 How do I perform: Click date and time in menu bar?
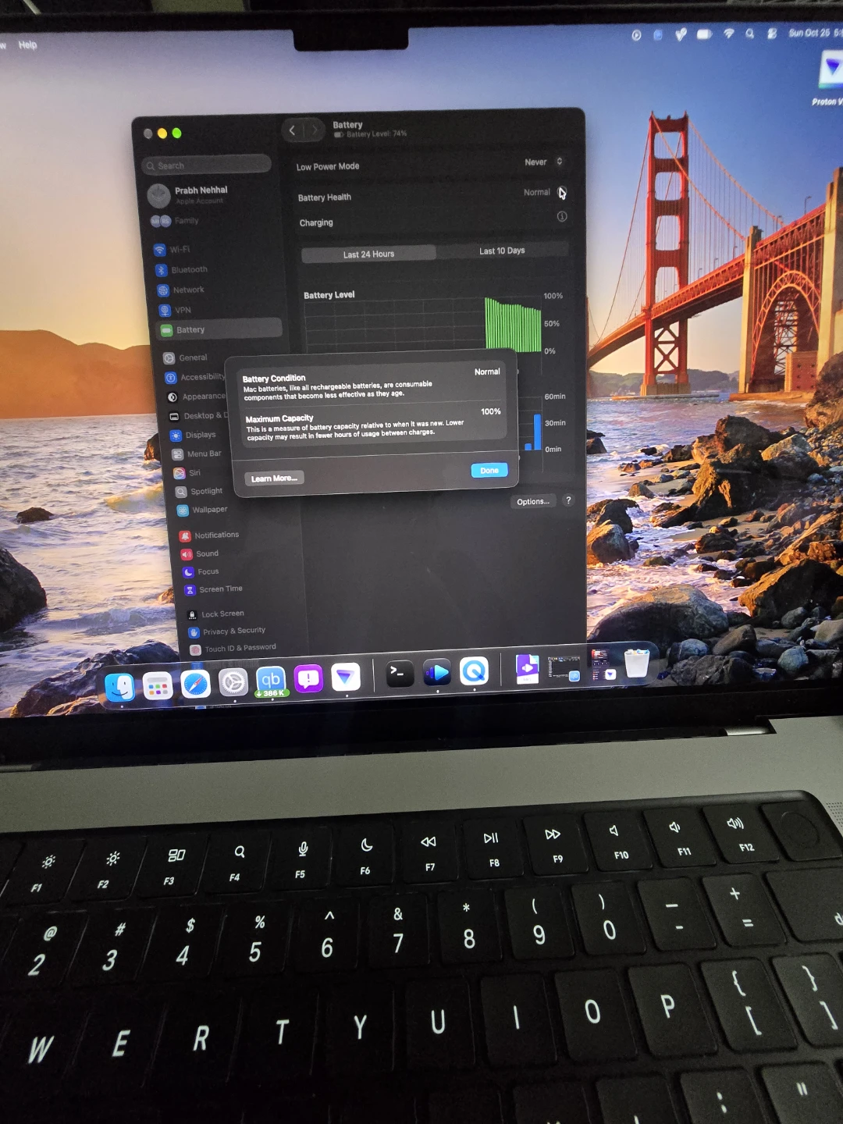click(x=816, y=33)
